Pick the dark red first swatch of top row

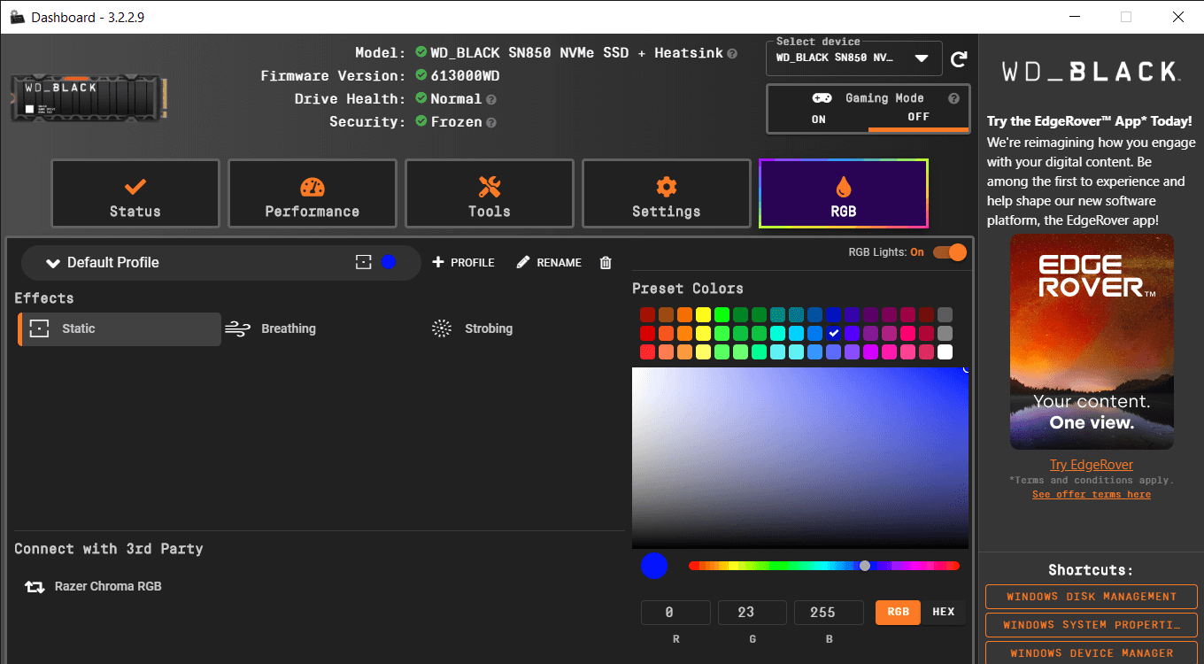pyautogui.click(x=647, y=314)
